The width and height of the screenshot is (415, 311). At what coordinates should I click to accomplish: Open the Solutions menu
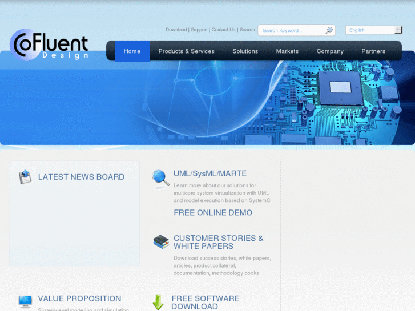click(245, 51)
